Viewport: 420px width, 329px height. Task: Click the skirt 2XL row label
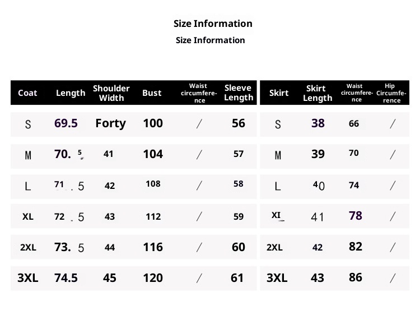274,247
